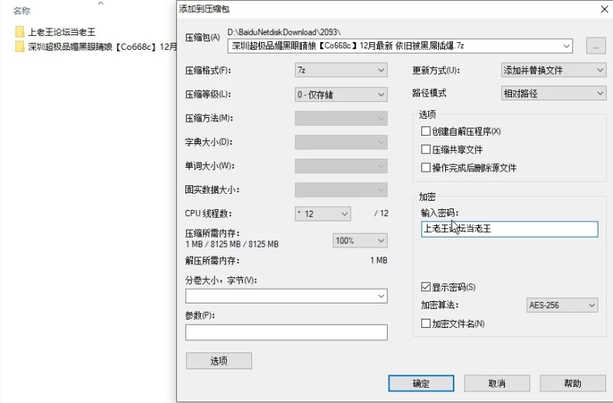Close the 添加到压缩包 dialog with X
Viewport: 613px width, 403px height.
(604, 8)
